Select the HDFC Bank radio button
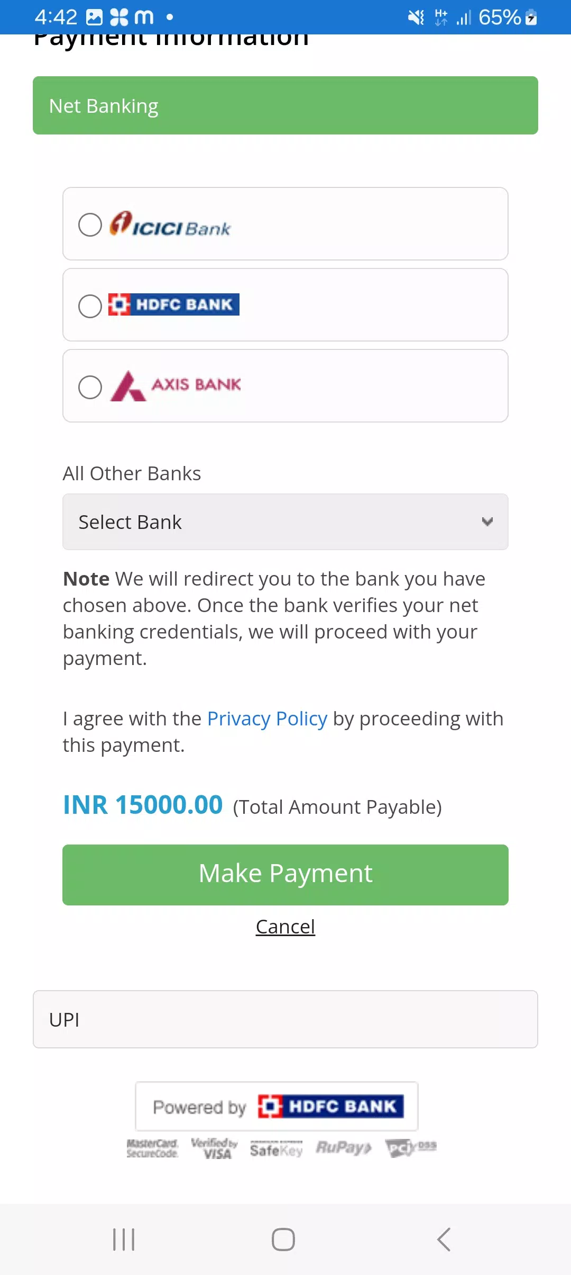This screenshot has height=1275, width=571. point(90,306)
